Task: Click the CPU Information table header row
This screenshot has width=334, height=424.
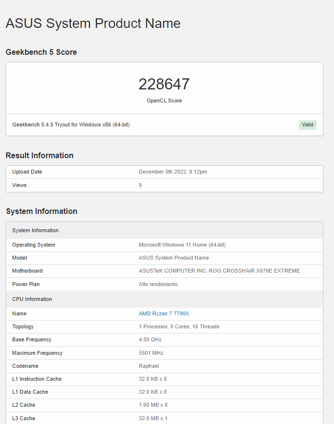Action: pos(165,299)
